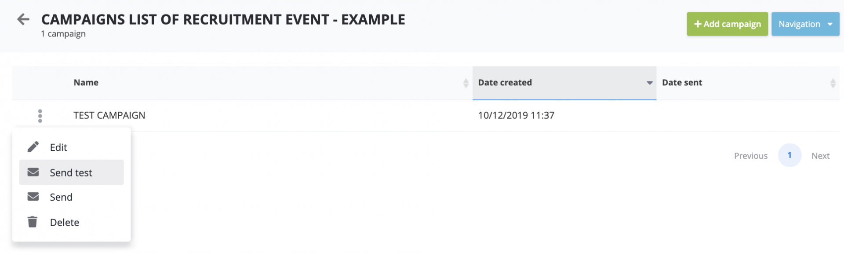Click the TEST CAMPAIGN name
The width and height of the screenshot is (844, 253).
(109, 115)
